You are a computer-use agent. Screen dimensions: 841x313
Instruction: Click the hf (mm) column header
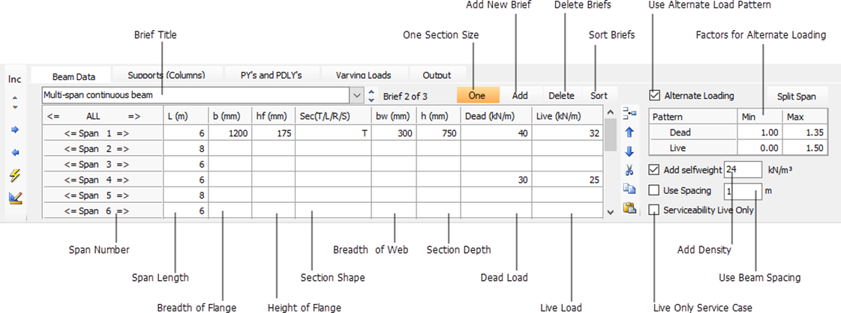pyautogui.click(x=274, y=115)
